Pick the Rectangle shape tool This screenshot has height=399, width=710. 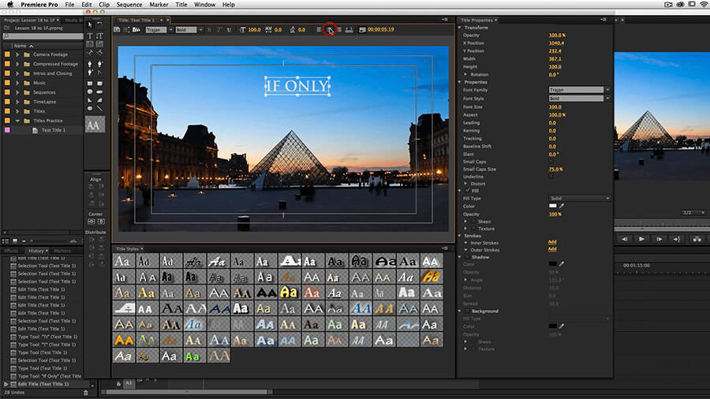tap(89, 84)
